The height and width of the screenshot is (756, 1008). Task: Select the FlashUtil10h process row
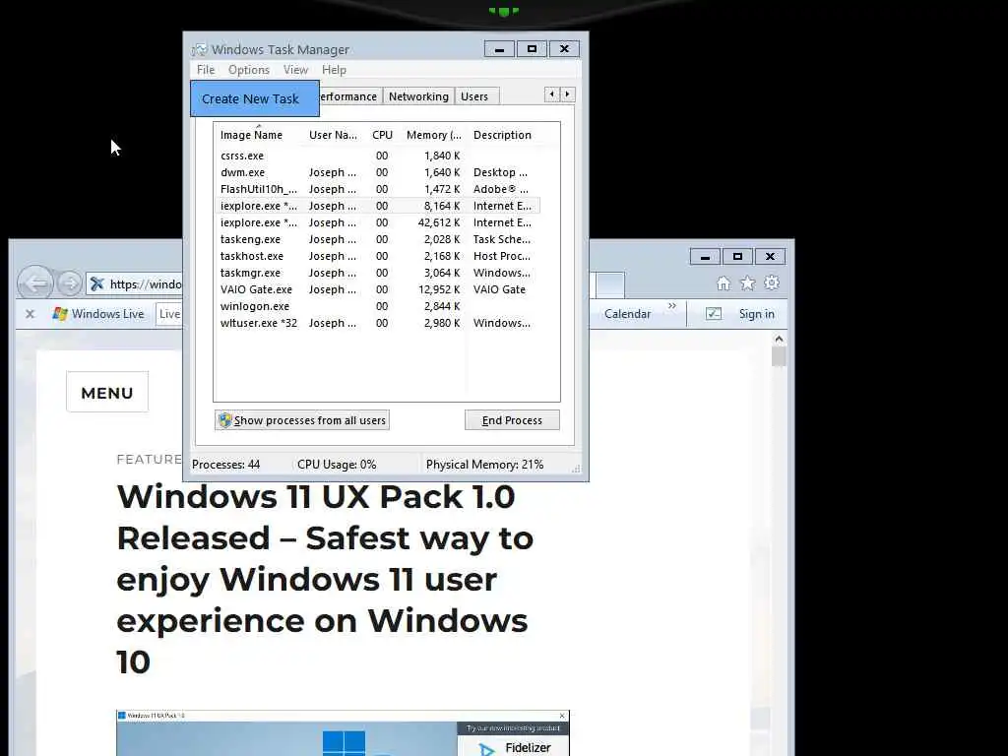click(377, 189)
